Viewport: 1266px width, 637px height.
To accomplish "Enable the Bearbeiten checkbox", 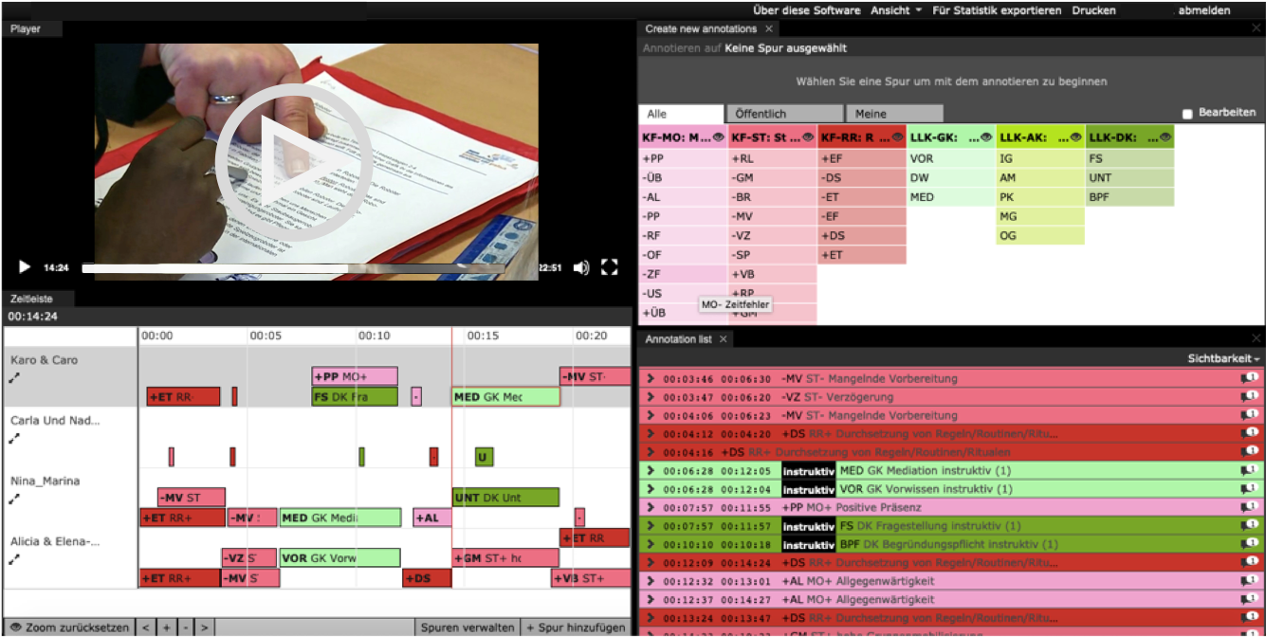I will (1187, 114).
